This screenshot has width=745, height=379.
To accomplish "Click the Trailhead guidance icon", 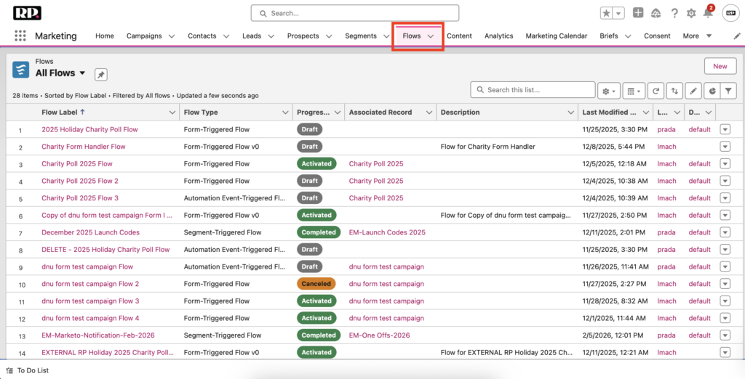I will [x=656, y=14].
